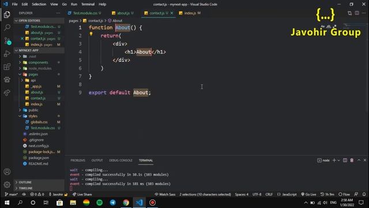Switch to the Output panel tab
This screenshot has width=369, height=208.
click(x=97, y=161)
